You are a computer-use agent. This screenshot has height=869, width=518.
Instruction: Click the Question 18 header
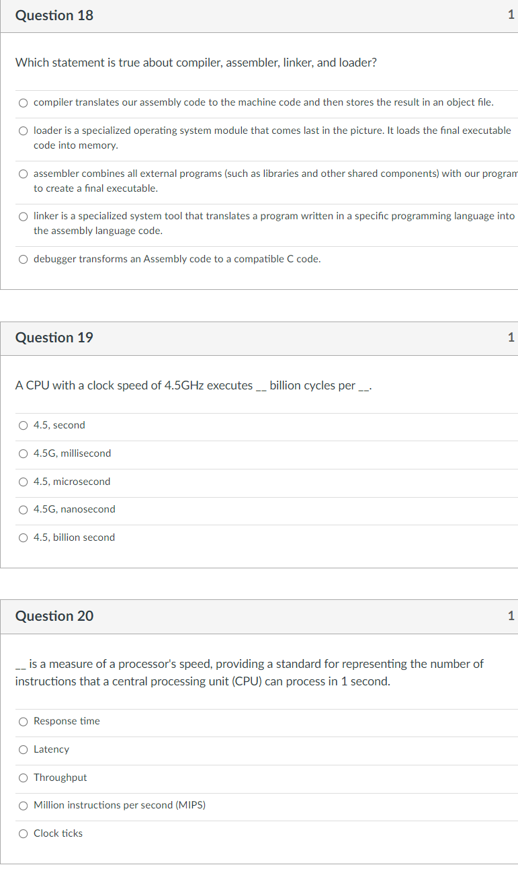click(x=54, y=15)
